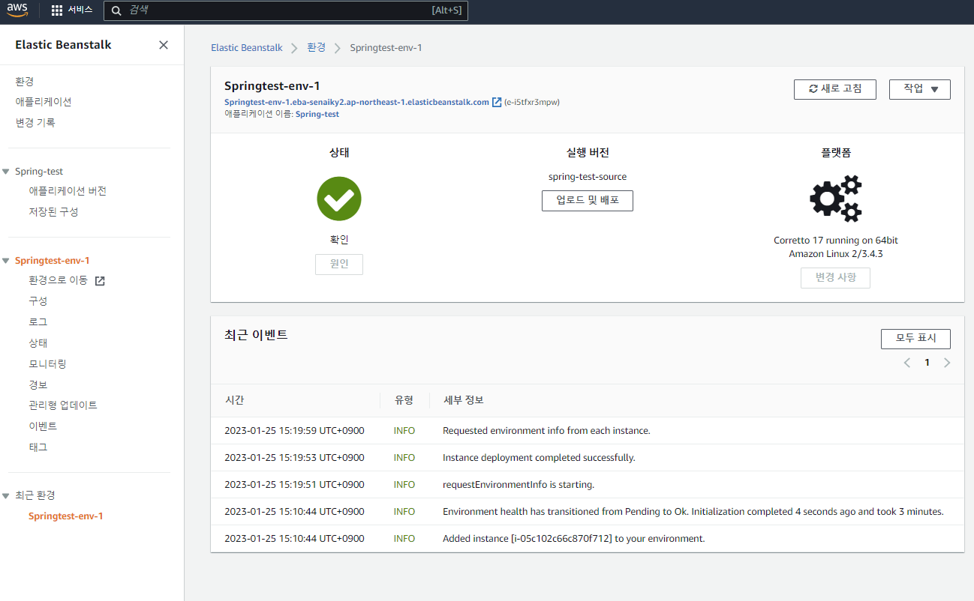The height and width of the screenshot is (601, 974).
Task: Open 로그 logs sidebar item
Action: point(38,322)
